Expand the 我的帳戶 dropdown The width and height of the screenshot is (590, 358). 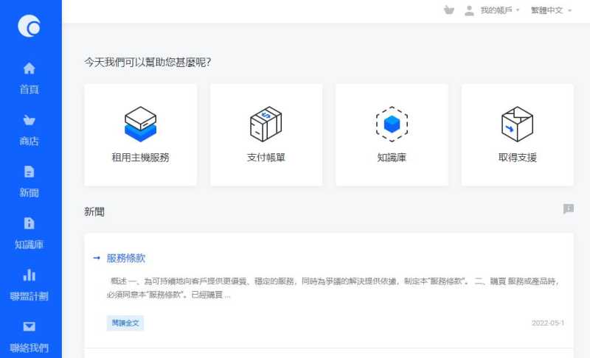500,10
